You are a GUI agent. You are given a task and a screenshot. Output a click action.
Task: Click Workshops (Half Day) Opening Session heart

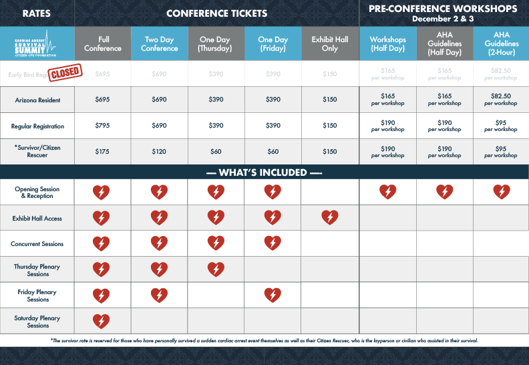coord(388,192)
